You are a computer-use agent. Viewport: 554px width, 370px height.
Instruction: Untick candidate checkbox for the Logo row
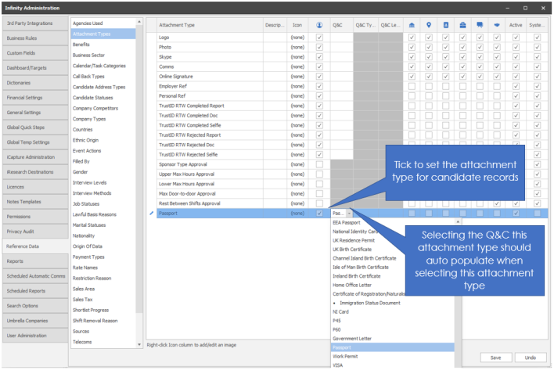318,37
